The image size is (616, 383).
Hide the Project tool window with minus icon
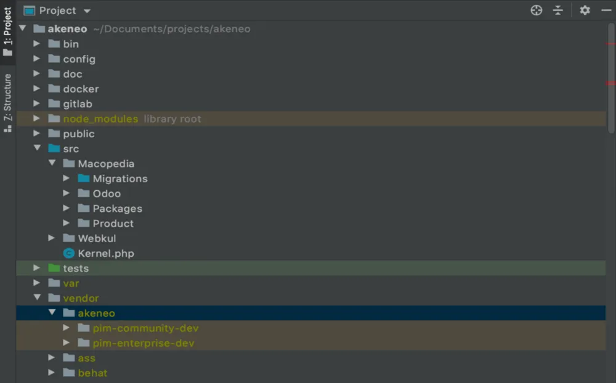click(606, 10)
